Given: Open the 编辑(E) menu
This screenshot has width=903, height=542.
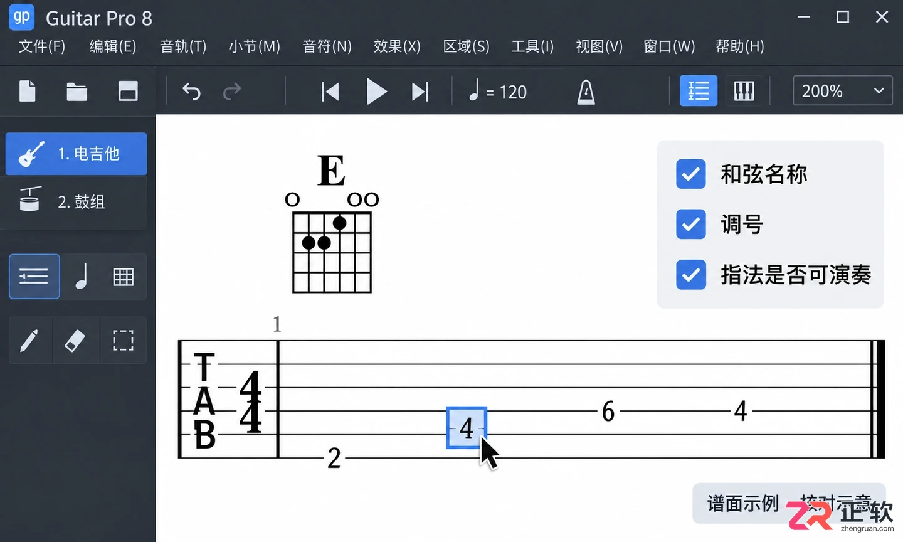Looking at the screenshot, I should (x=113, y=46).
